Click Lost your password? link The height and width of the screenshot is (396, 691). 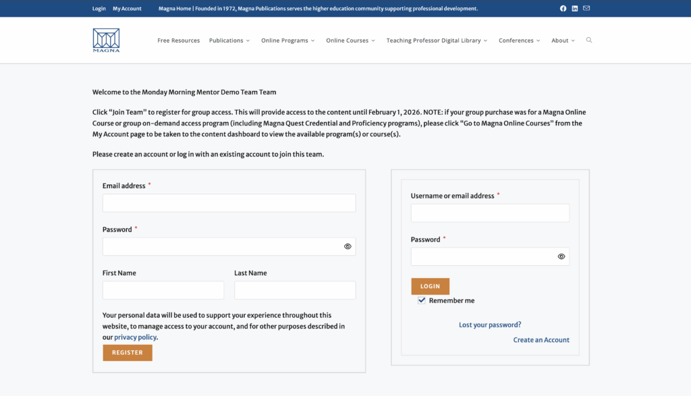point(490,324)
